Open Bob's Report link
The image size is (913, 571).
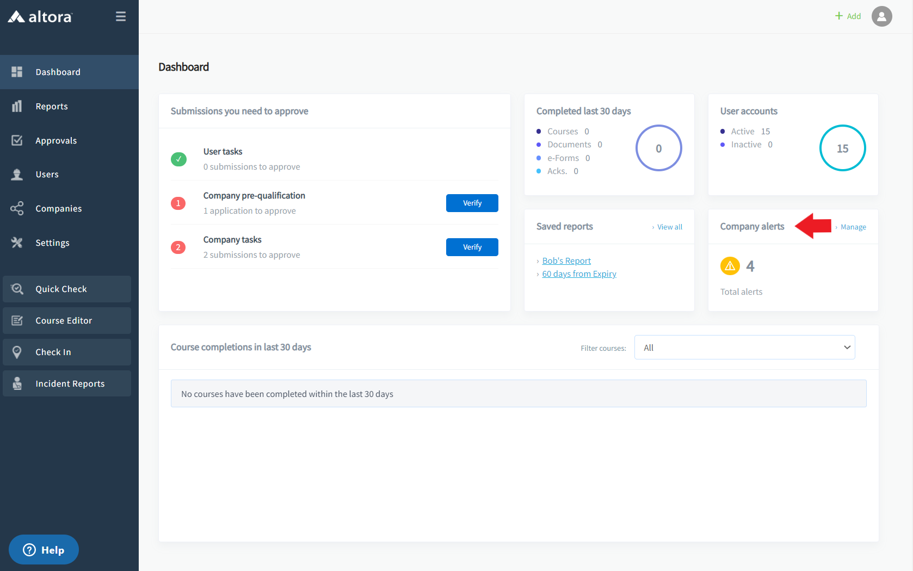(566, 261)
